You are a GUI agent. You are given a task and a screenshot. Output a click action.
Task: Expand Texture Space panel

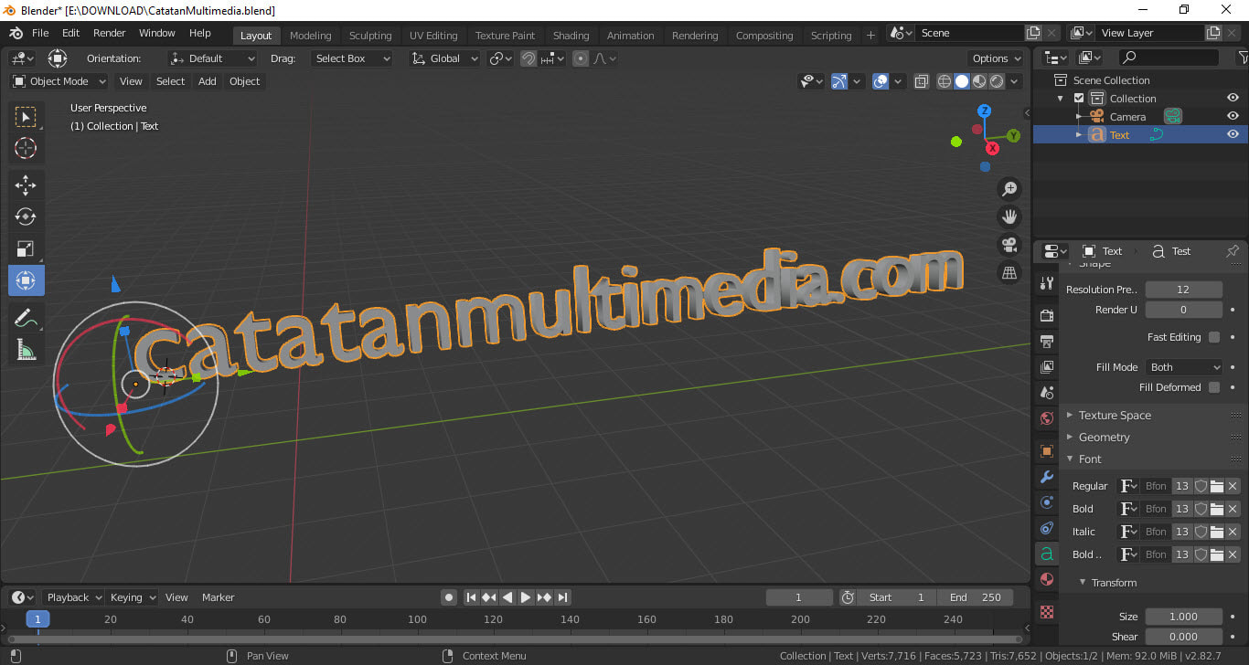[1115, 415]
